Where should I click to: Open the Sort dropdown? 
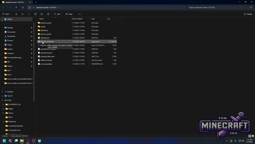click(58, 14)
